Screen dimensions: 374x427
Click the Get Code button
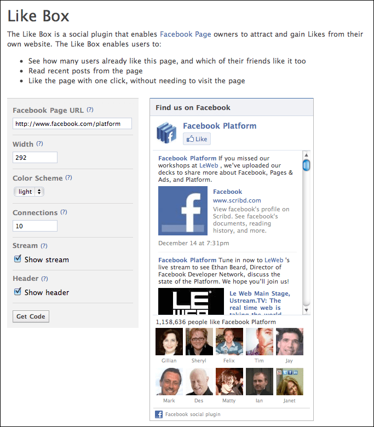pos(31,316)
